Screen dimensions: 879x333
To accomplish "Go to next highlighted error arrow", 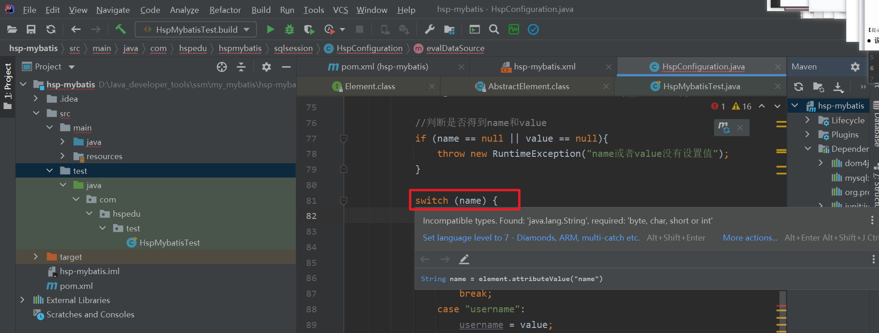I will coord(777,106).
